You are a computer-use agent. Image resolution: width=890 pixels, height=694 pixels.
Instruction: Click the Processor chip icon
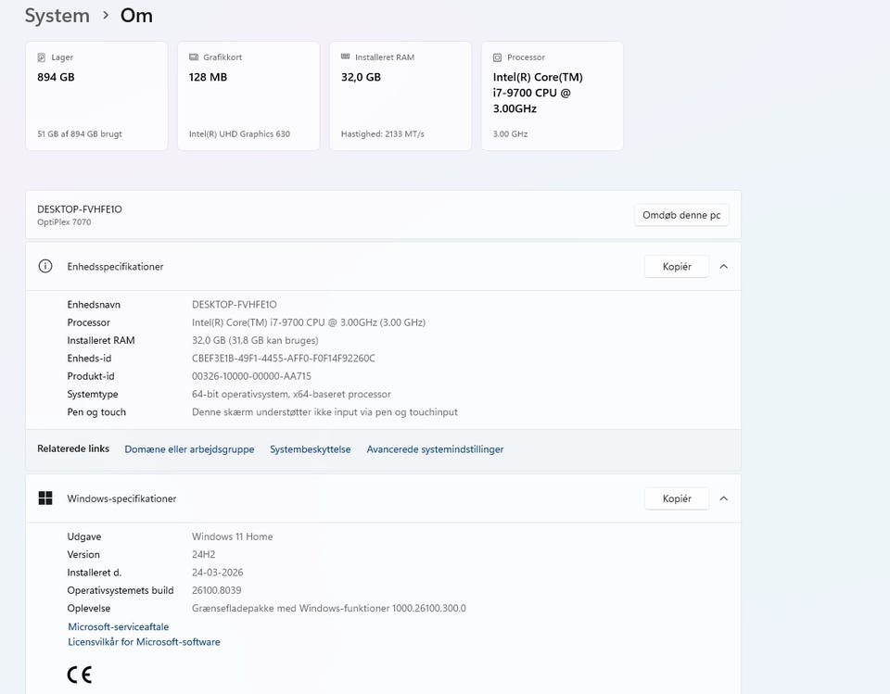[x=498, y=57]
